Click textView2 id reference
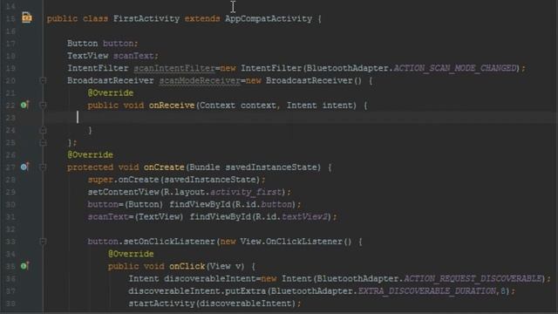Screen dimensions: 558x314 [304, 216]
